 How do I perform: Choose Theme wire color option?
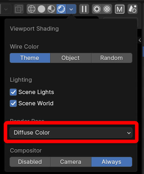[30, 58]
